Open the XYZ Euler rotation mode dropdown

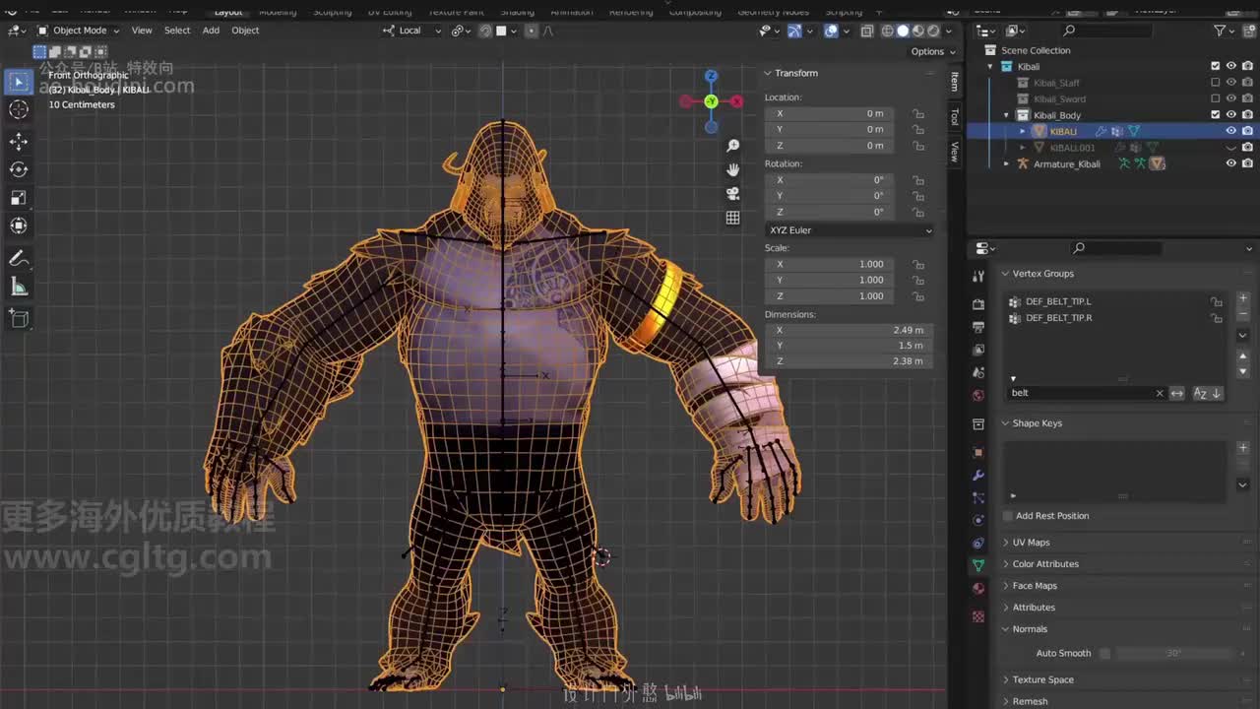tap(849, 230)
